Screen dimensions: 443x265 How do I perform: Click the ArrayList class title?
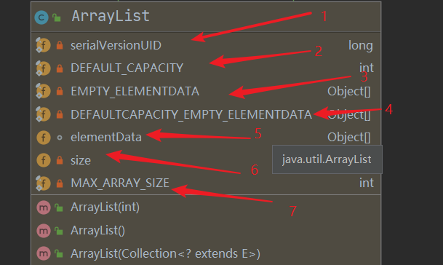coord(111,16)
